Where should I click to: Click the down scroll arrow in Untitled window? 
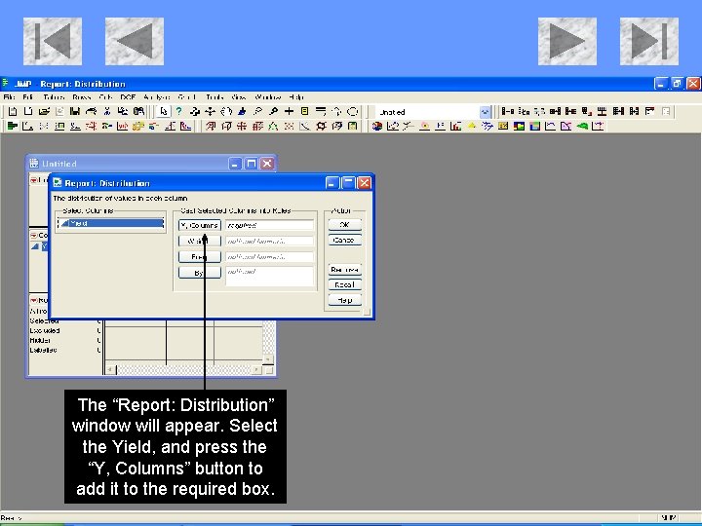(x=268, y=359)
